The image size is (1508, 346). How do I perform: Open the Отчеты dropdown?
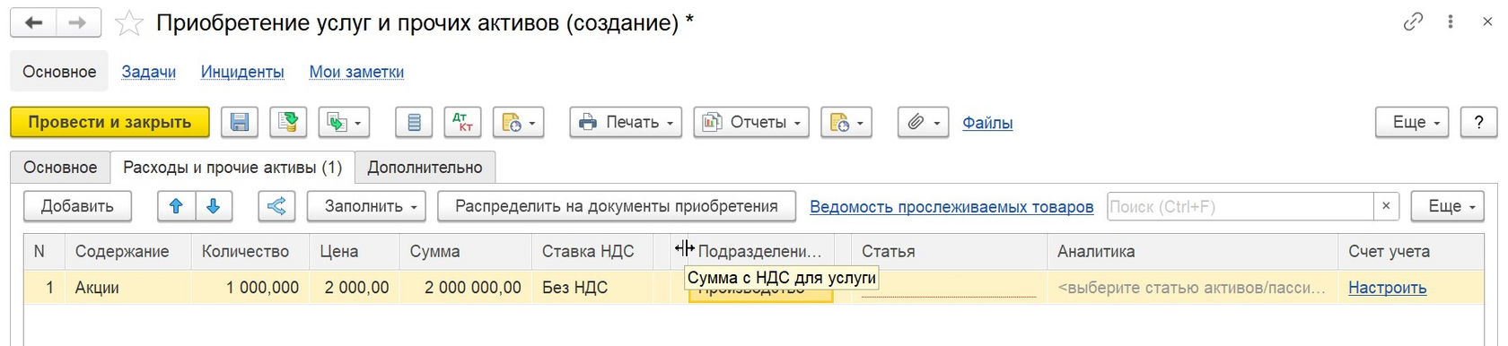[x=751, y=123]
